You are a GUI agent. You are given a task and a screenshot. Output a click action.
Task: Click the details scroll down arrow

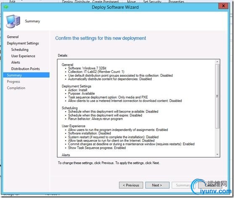(217, 155)
